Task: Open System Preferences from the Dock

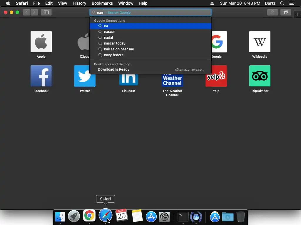Action: tap(164, 217)
